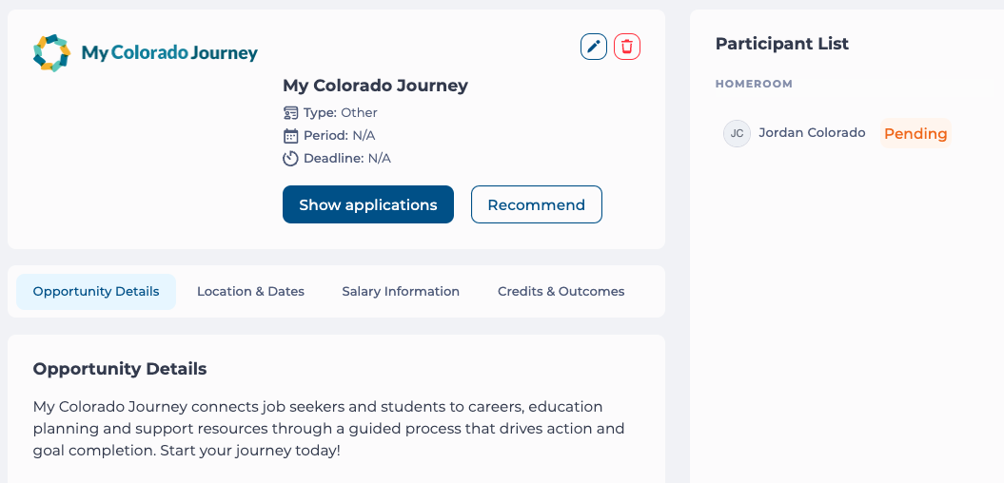Go to the Credits & Outcomes tab
Viewport: 1004px width, 483px height.
561,292
